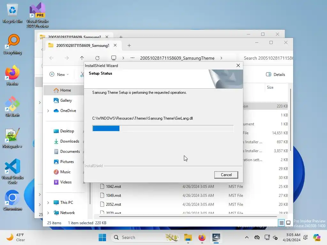Switch to Firefox on the taskbar
327x245 pixels.
tap(202, 237)
